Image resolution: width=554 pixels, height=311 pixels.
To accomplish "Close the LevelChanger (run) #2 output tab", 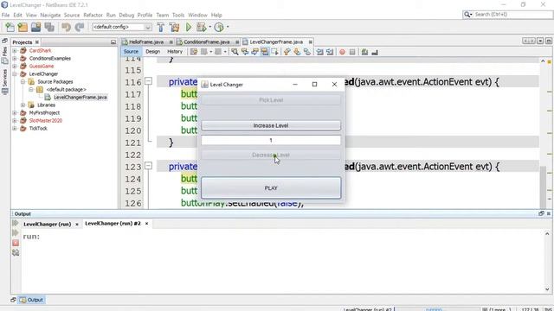I will click(146, 224).
